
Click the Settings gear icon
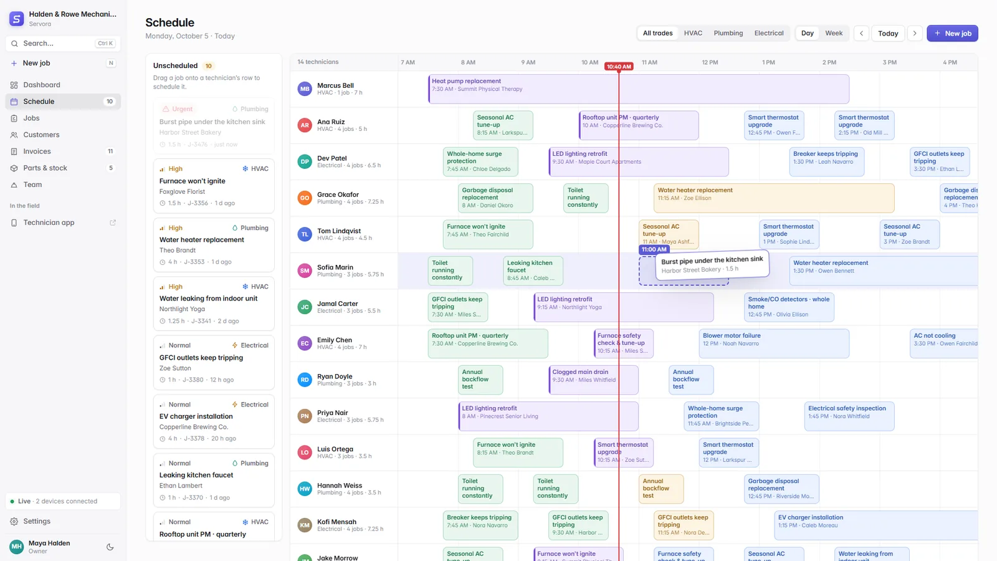[14, 521]
